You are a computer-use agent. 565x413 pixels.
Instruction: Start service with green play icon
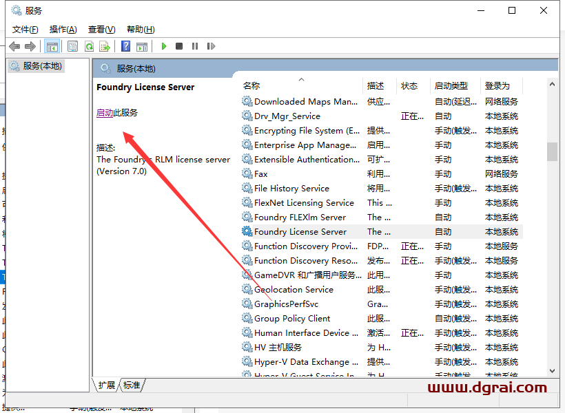point(164,46)
